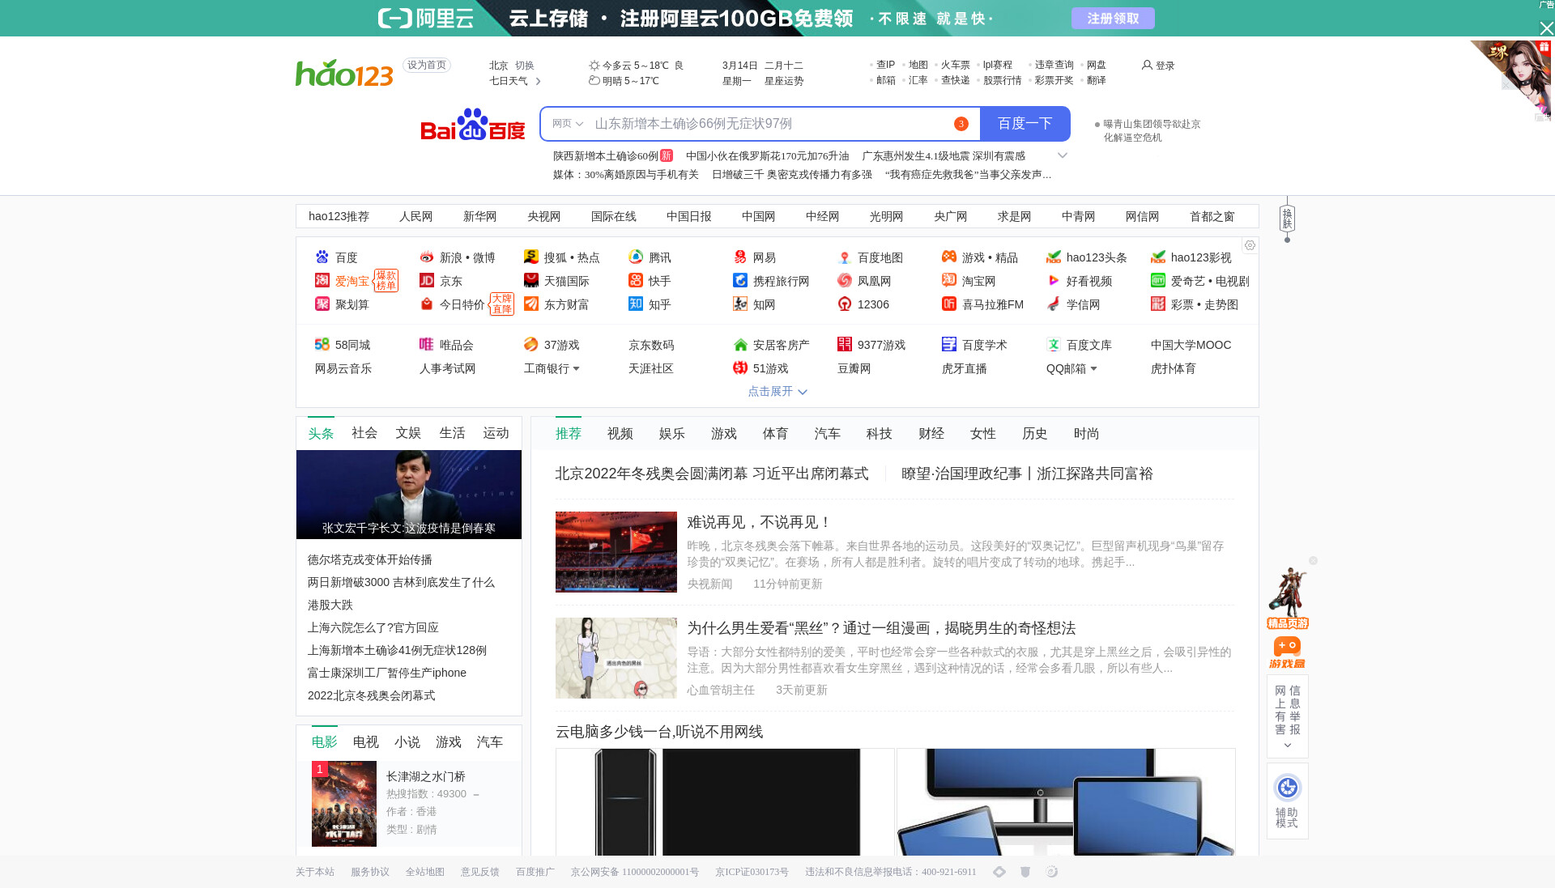This screenshot has height=888, width=1555.
Task: Expand hot news list chevron
Action: [1063, 155]
